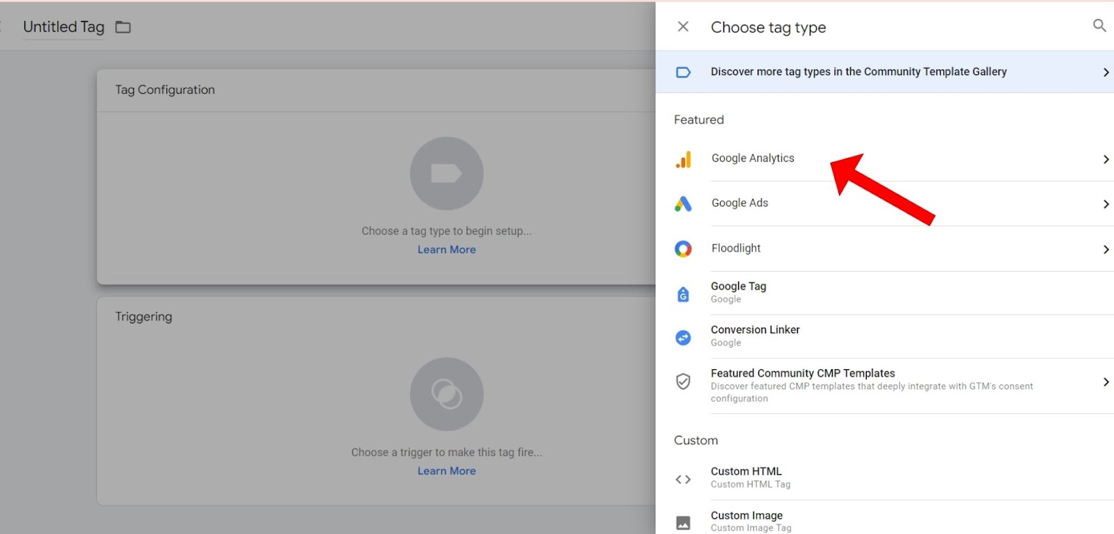The height and width of the screenshot is (534, 1114).
Task: Click the Custom Image picture icon
Action: click(684, 523)
